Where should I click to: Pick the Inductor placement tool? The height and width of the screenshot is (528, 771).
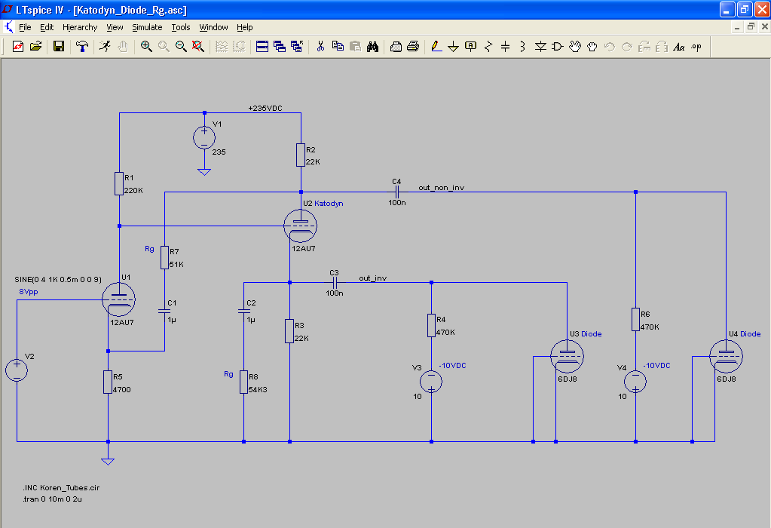pyautogui.click(x=523, y=47)
